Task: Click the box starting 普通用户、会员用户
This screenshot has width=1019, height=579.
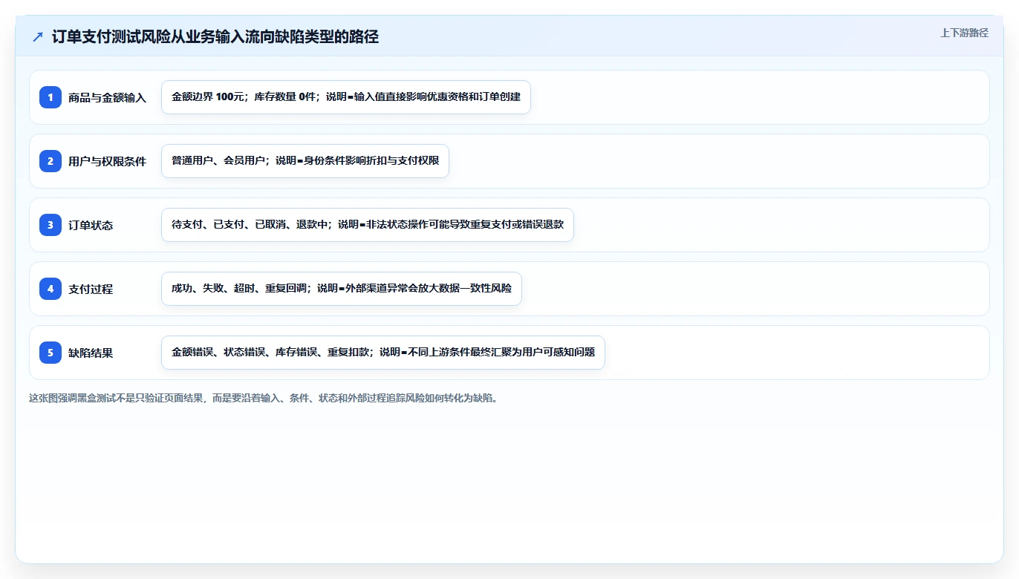Action: 305,161
